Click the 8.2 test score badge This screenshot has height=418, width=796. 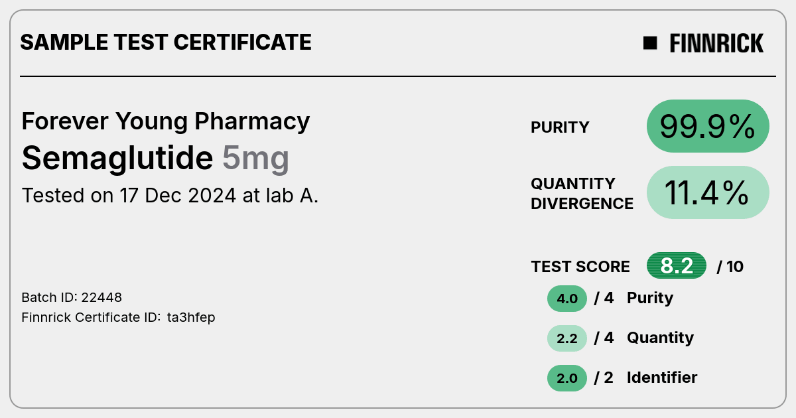pyautogui.click(x=677, y=266)
